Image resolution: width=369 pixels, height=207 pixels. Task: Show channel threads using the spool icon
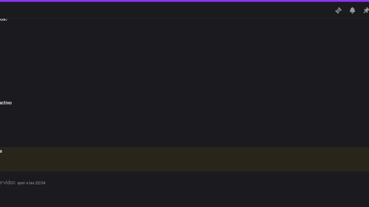point(338,11)
